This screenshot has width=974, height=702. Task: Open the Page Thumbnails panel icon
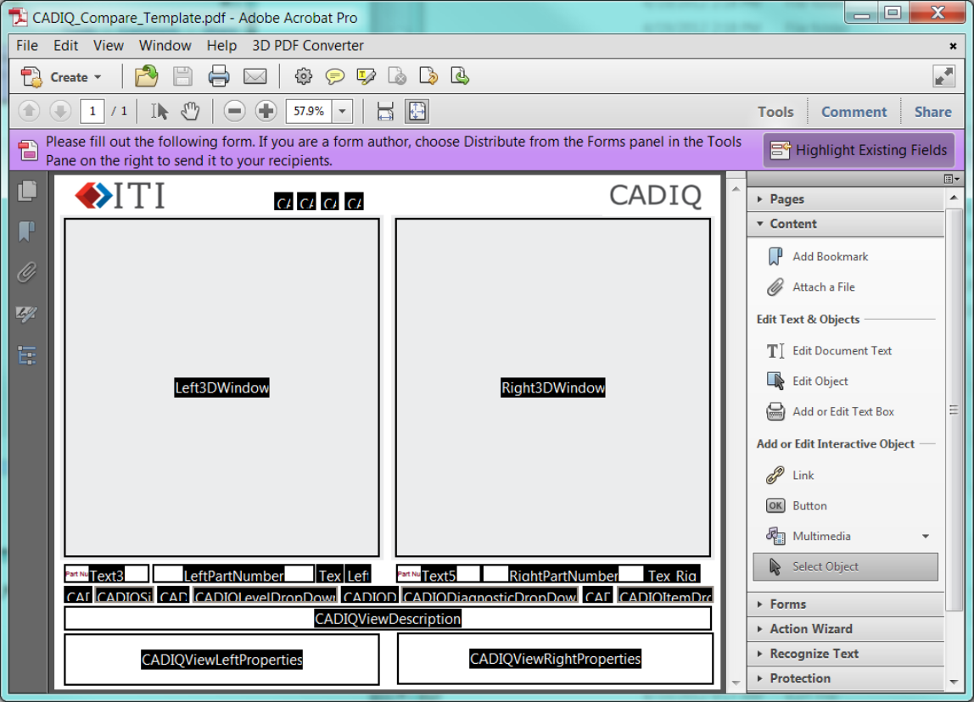click(26, 191)
